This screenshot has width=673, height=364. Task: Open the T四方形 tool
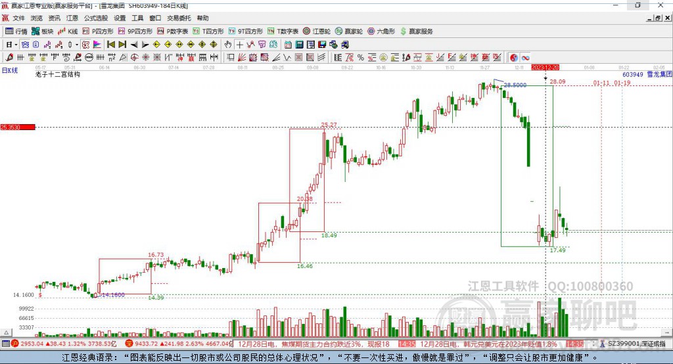(208, 32)
